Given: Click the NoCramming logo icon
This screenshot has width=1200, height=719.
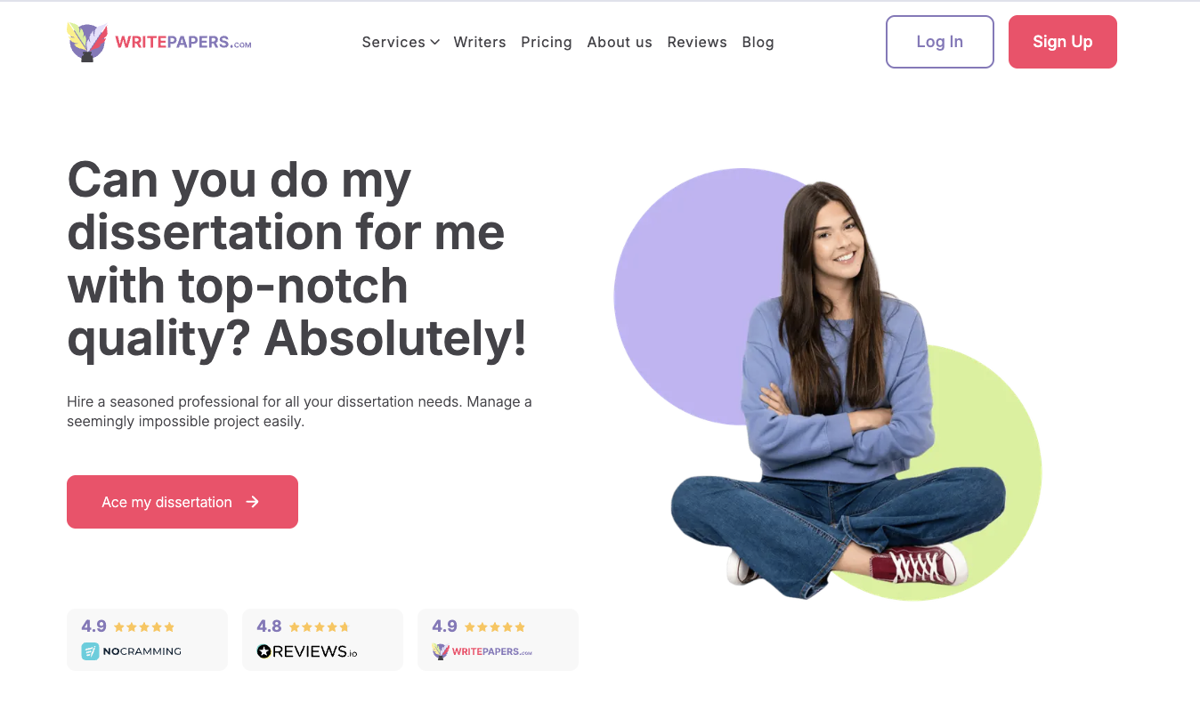Looking at the screenshot, I should [x=90, y=651].
